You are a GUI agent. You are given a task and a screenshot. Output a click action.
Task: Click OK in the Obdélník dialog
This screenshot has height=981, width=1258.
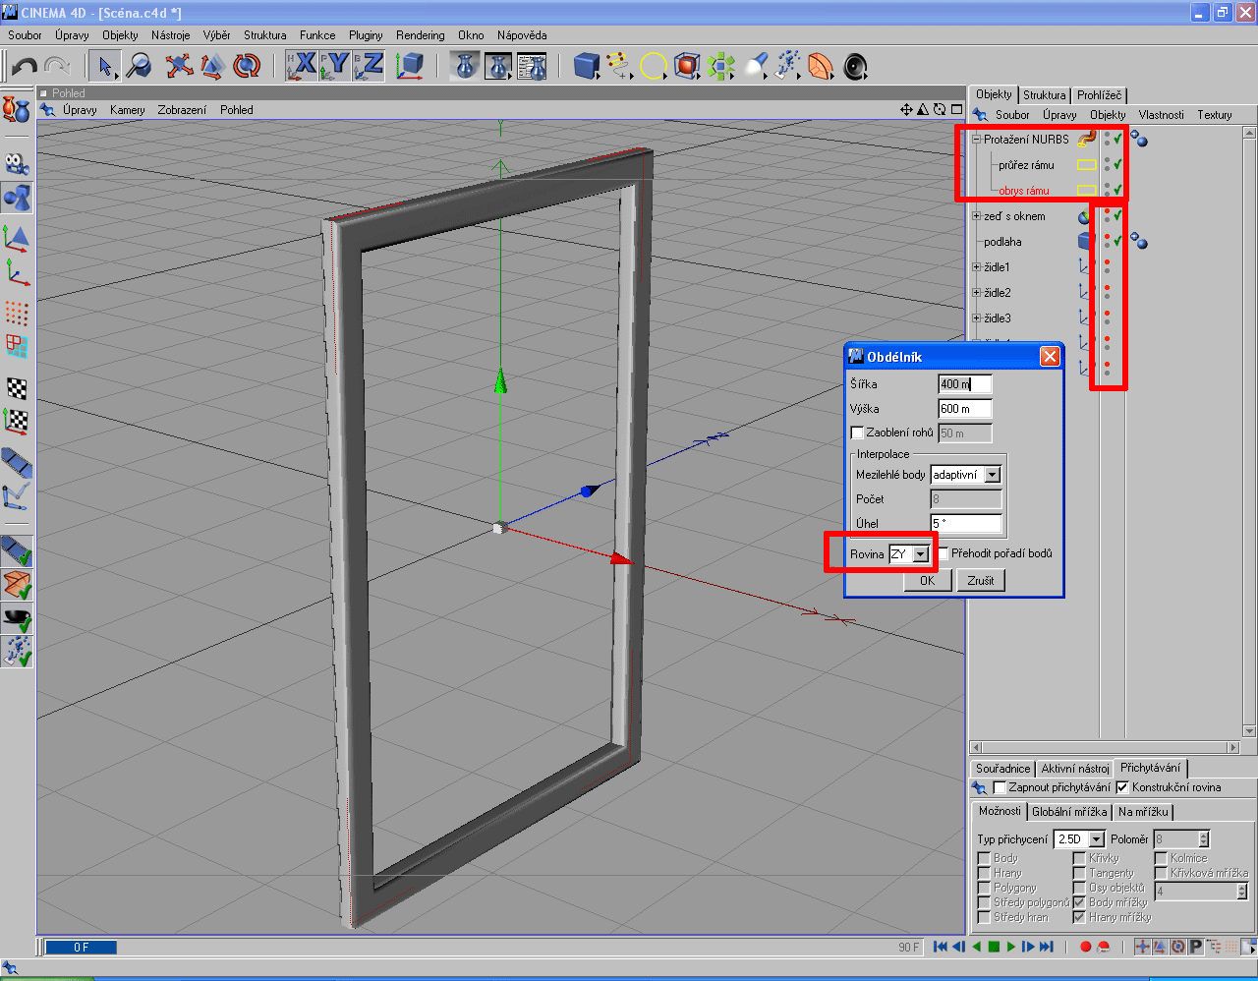[927, 581]
